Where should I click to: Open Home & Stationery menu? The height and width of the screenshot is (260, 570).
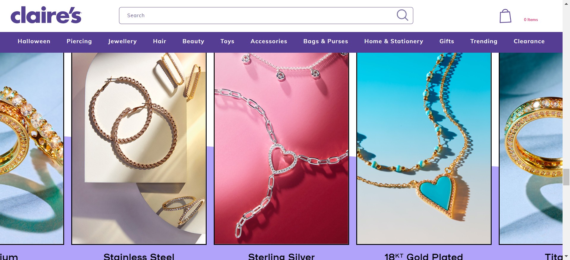394,41
